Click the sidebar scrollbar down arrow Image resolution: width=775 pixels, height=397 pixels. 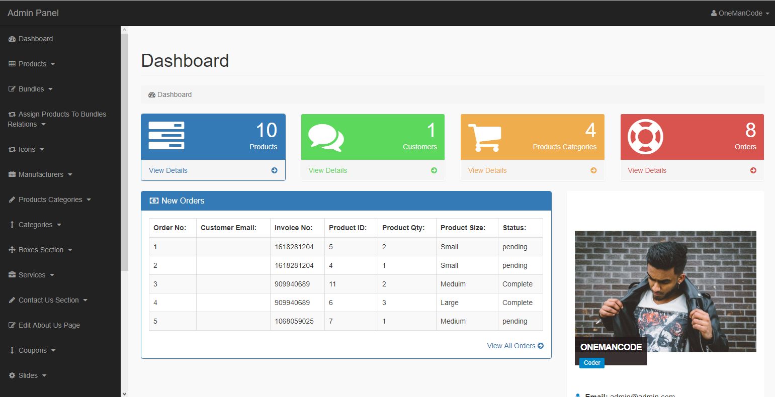[125, 393]
